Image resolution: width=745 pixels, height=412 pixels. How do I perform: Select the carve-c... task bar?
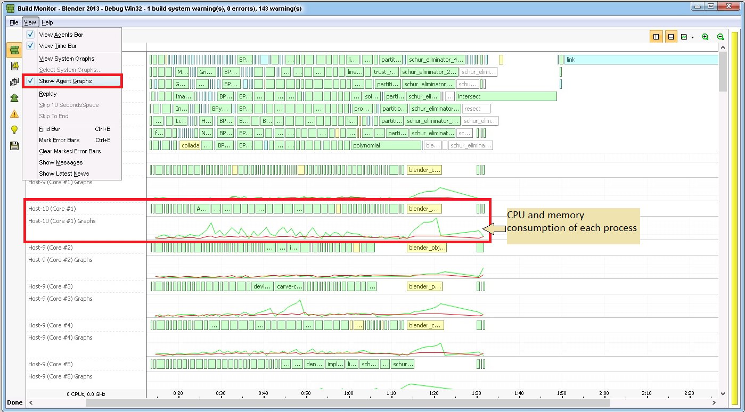(290, 286)
